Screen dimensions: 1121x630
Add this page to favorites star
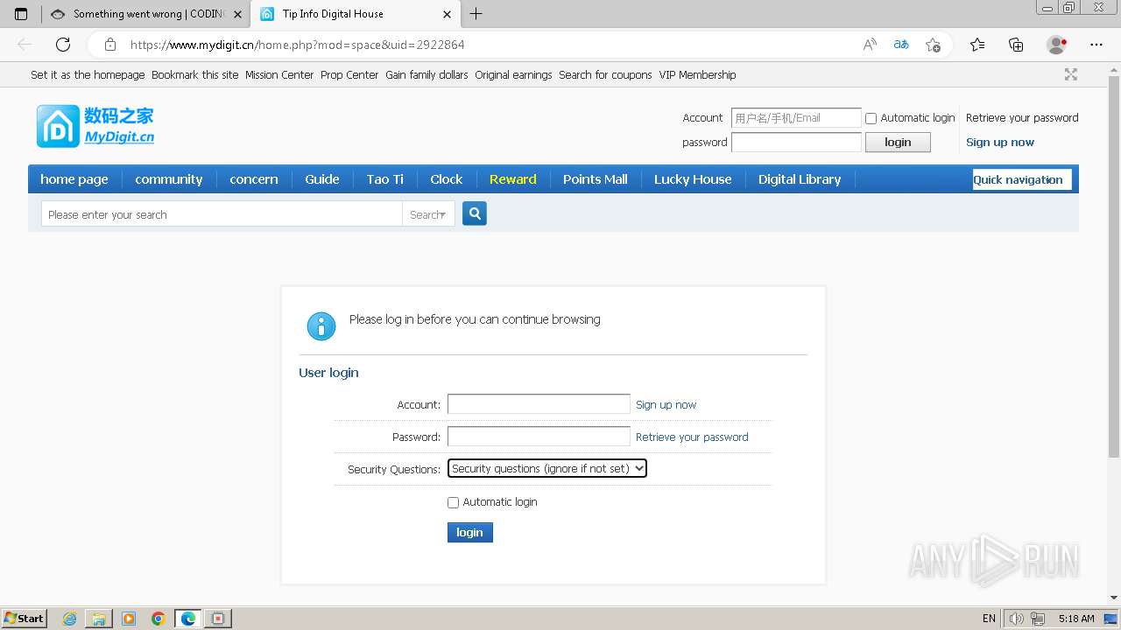[x=933, y=45]
